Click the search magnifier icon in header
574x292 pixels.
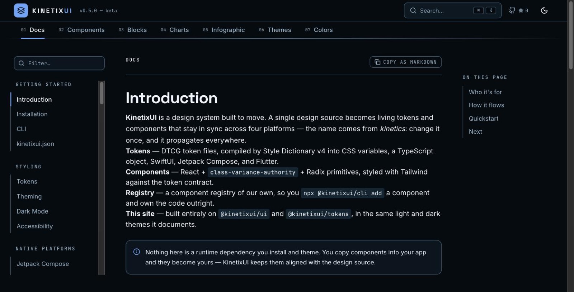tap(413, 10)
